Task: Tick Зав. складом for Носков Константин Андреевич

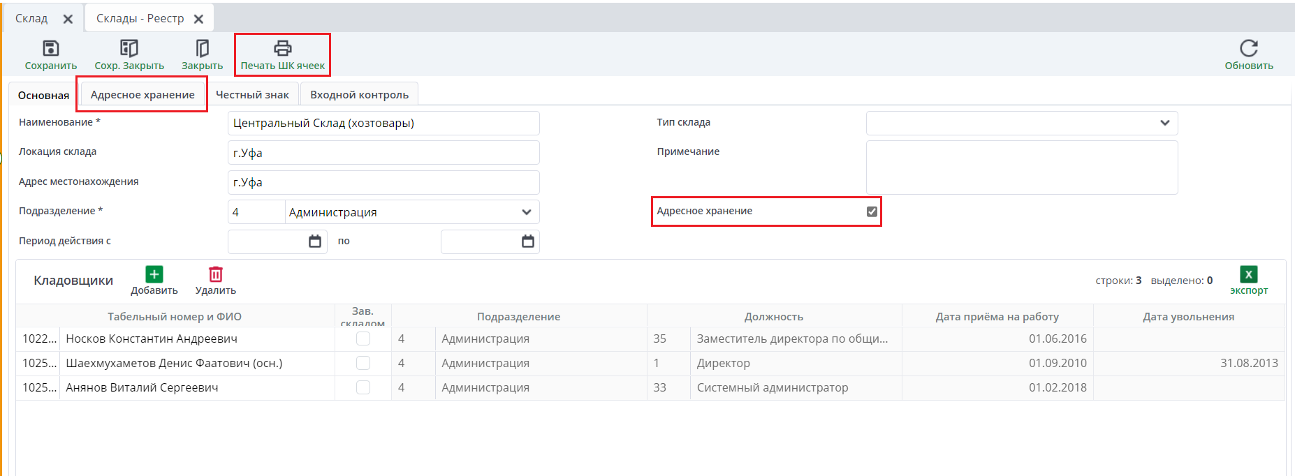Action: click(363, 339)
